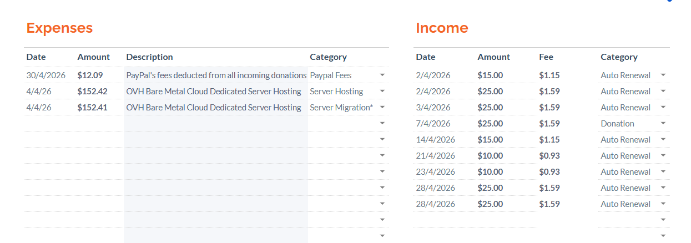This screenshot has width=691, height=243.
Task: Click first empty expense description cell
Action: pos(216,123)
